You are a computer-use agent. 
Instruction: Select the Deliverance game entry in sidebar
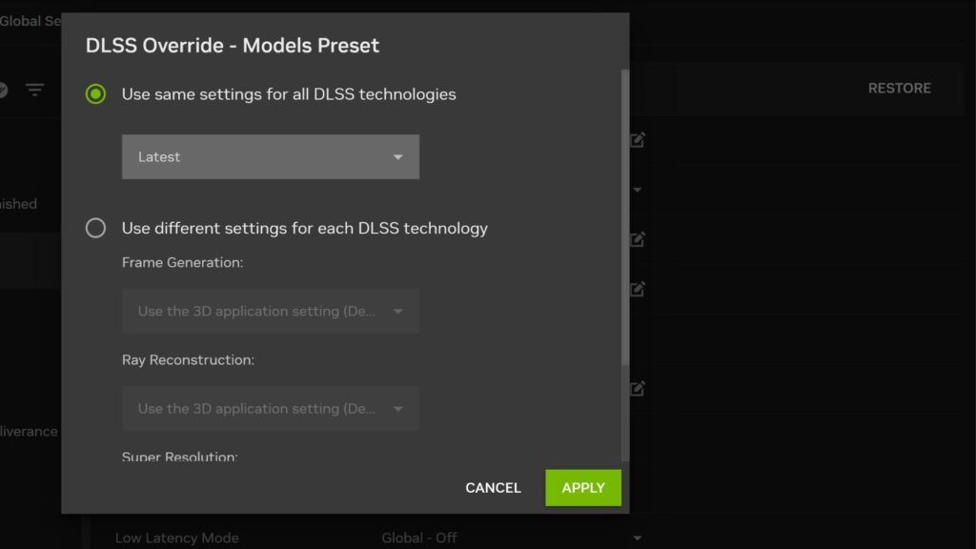(29, 431)
